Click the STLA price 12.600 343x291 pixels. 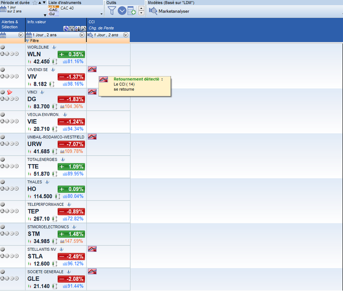click(42, 264)
